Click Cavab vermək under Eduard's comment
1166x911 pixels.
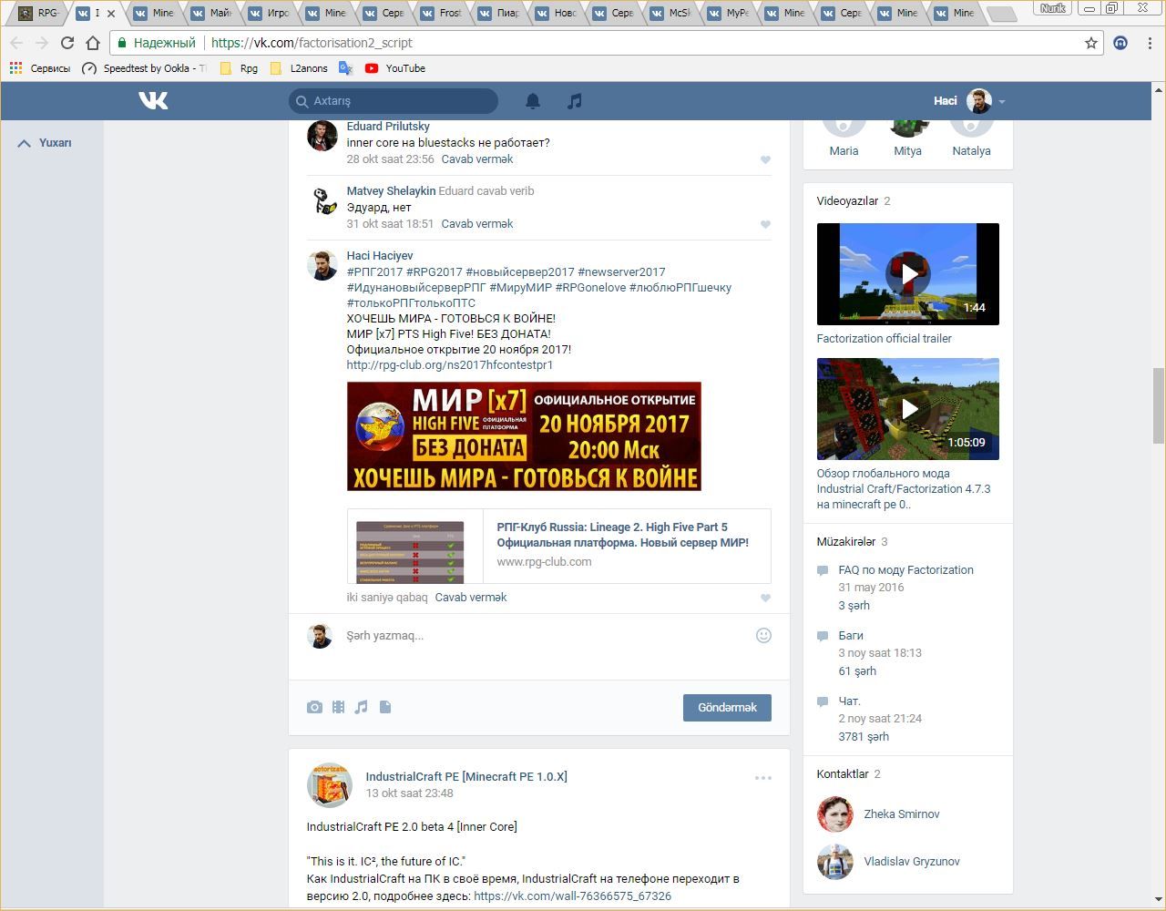point(476,159)
